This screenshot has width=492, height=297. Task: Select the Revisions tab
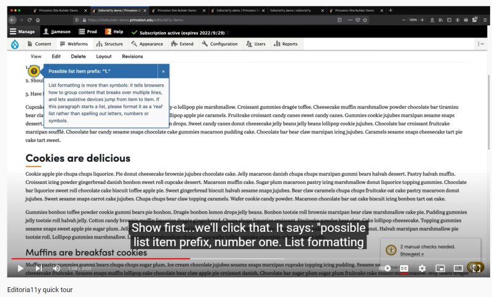point(132,57)
